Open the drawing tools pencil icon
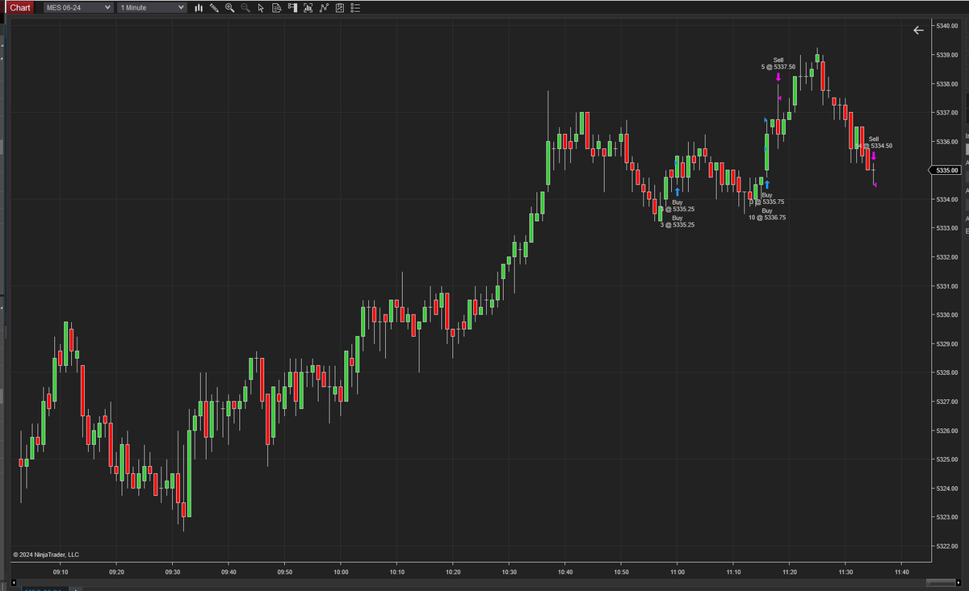Viewport: 969px width, 591px height. click(x=214, y=7)
